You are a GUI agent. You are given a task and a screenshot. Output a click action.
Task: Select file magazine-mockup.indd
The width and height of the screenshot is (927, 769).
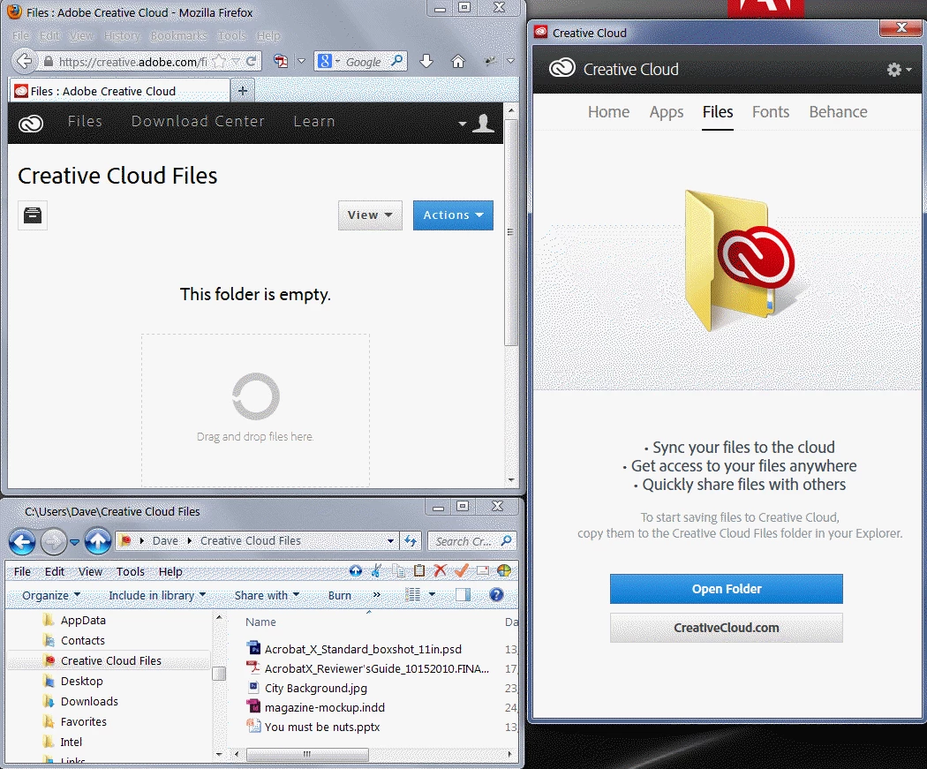point(325,707)
